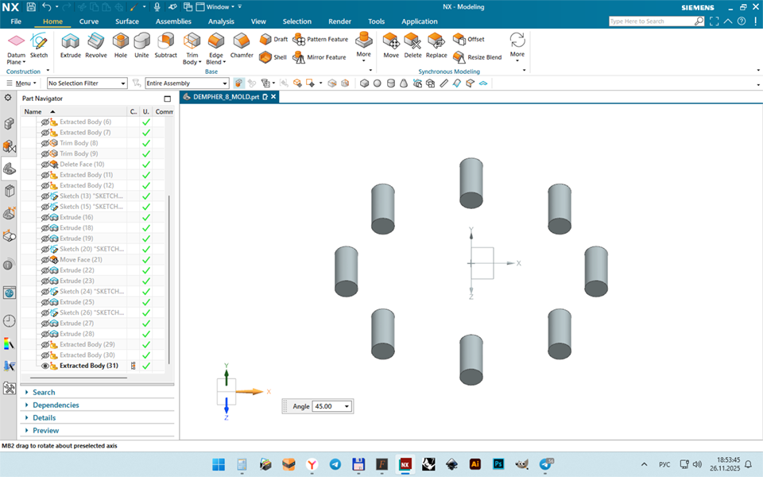Switch to the Surface ribbon tab
This screenshot has height=477, width=763.
pyautogui.click(x=127, y=21)
